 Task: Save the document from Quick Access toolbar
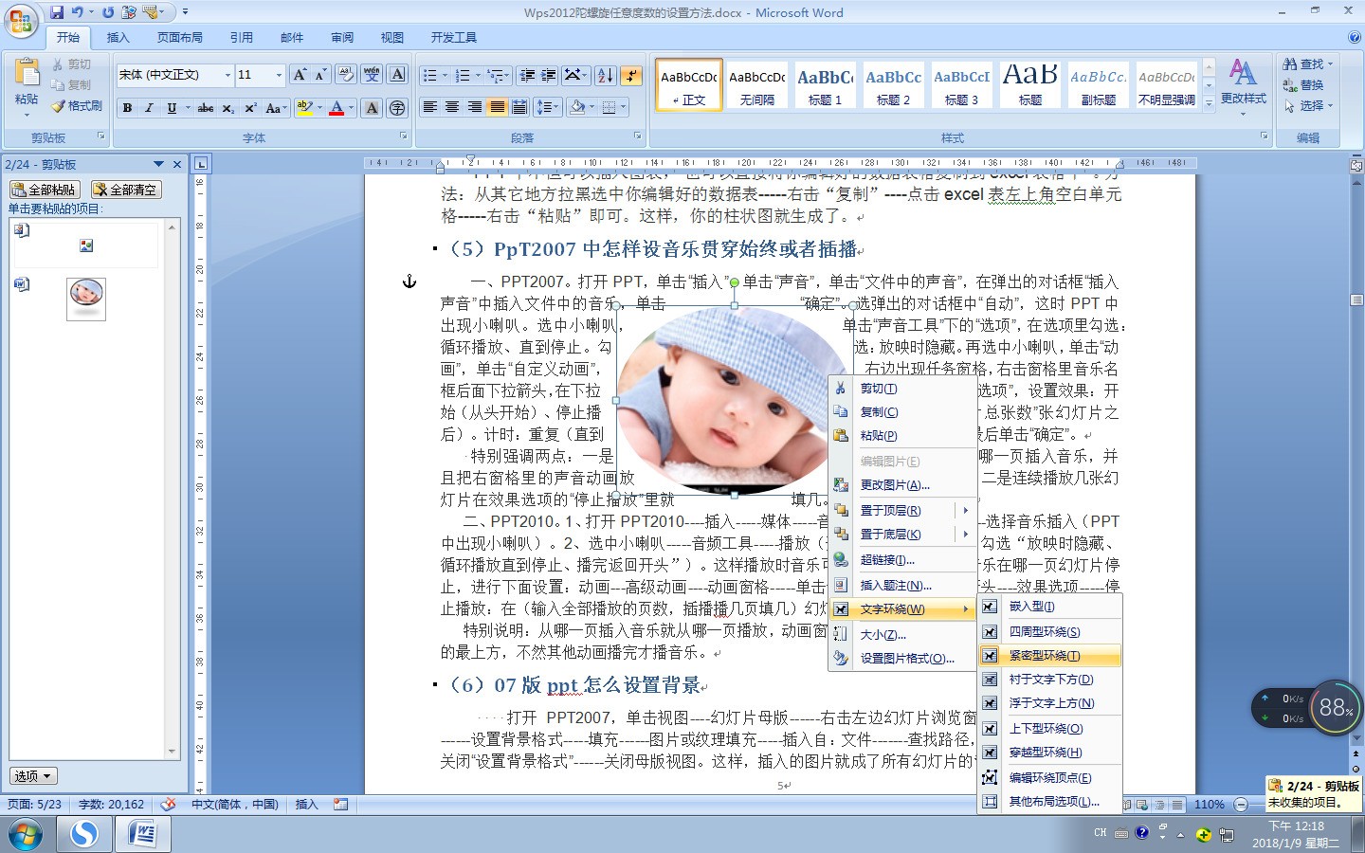pos(57,12)
